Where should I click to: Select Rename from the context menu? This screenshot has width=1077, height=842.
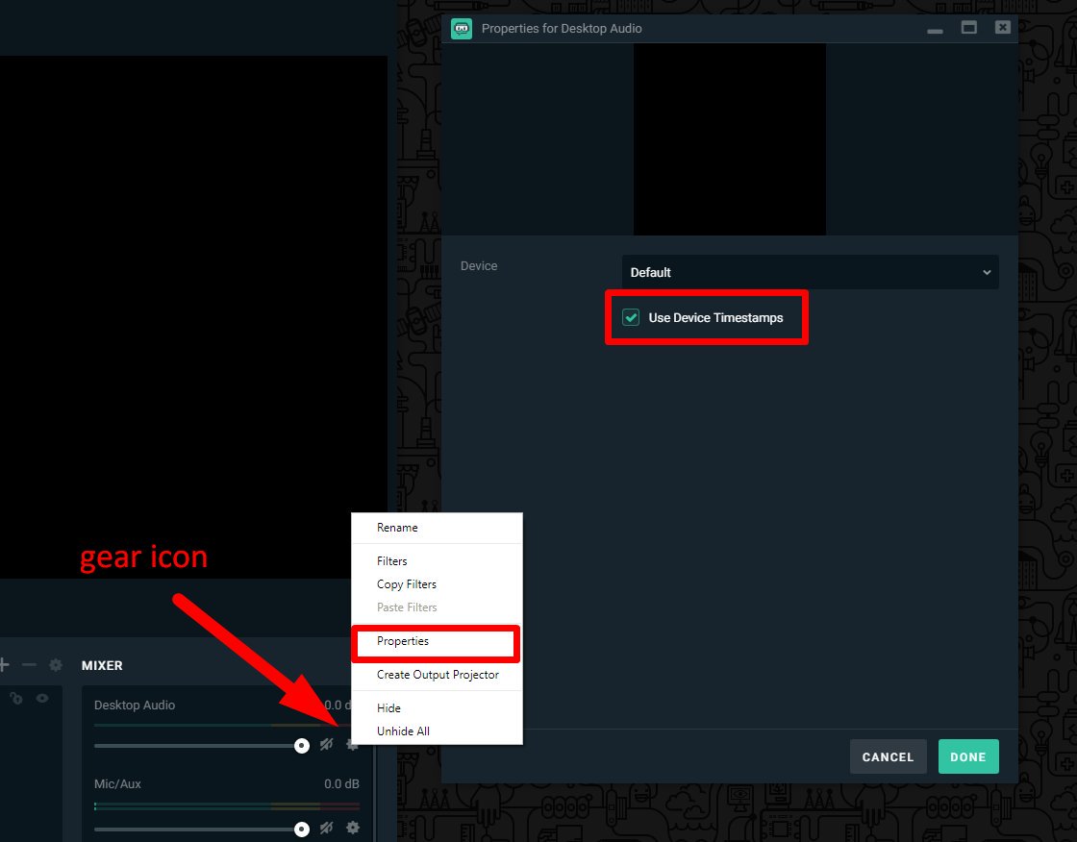click(x=398, y=527)
